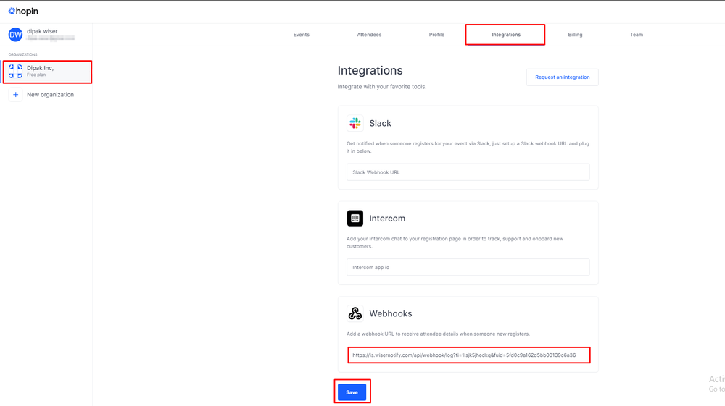Go to the Profile tab
This screenshot has width=725, height=406.
click(436, 35)
